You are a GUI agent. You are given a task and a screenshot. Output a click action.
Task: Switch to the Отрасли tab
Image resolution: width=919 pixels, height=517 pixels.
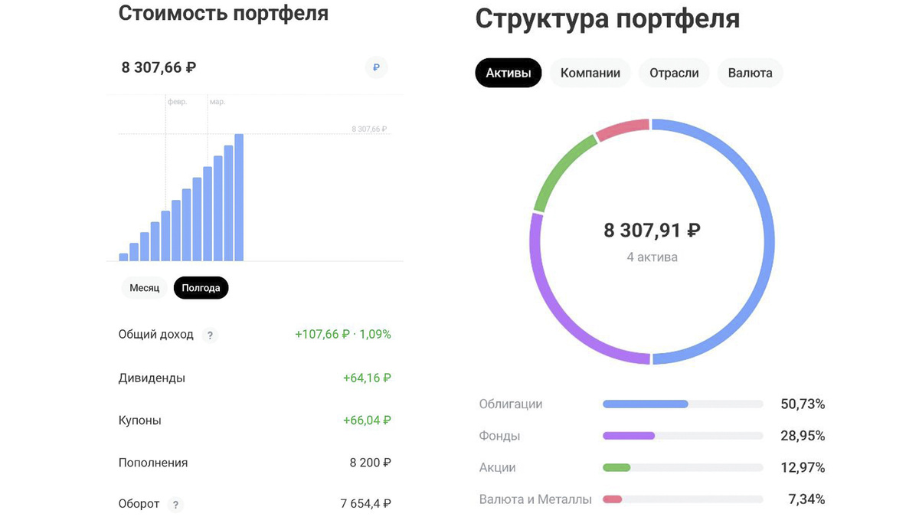tap(674, 73)
